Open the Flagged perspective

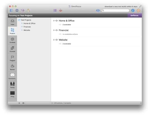tap(12, 58)
